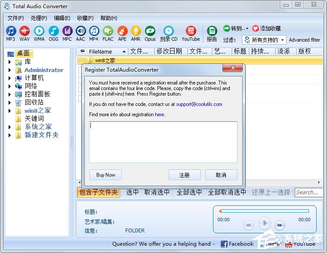This screenshot has height=253, width=327.
Task: Start playback with the play button
Action: pos(265,223)
